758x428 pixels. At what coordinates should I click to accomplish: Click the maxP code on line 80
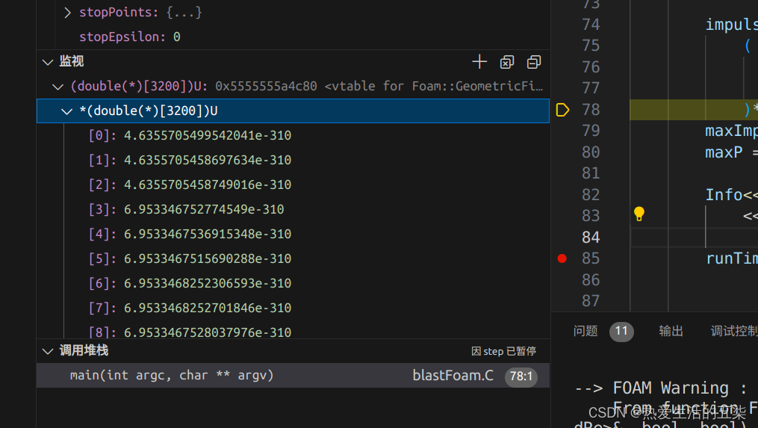pyautogui.click(x=724, y=152)
